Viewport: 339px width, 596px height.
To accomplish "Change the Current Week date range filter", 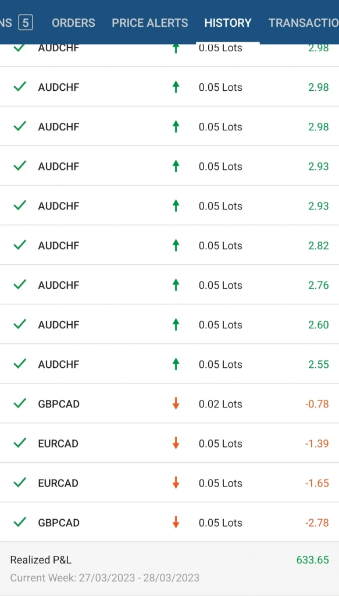I will click(x=105, y=578).
